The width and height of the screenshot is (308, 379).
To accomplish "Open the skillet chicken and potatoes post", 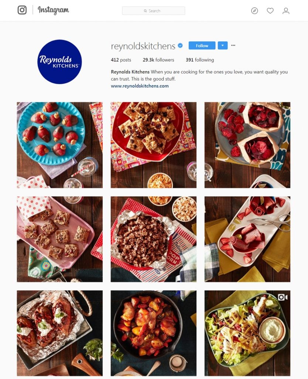I will [153, 333].
